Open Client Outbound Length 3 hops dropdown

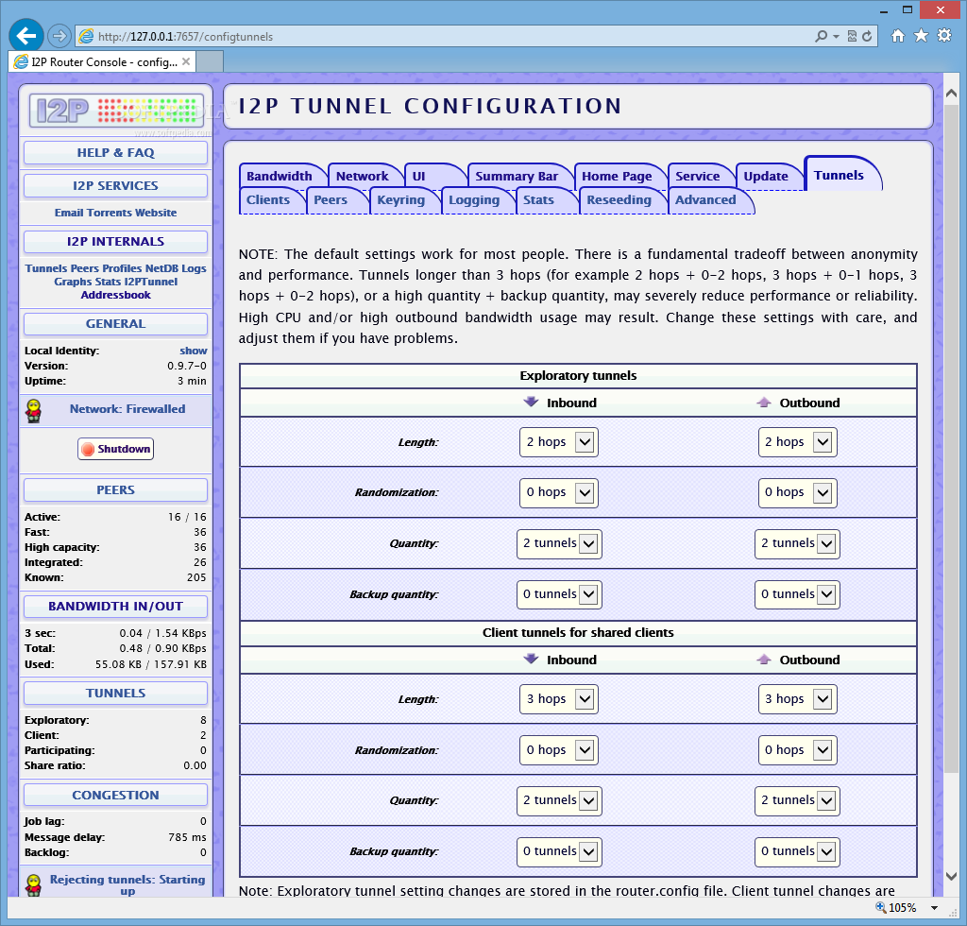(797, 699)
